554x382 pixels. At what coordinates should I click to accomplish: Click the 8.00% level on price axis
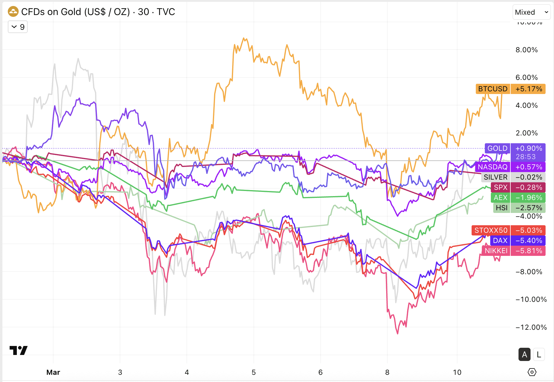pyautogui.click(x=526, y=50)
